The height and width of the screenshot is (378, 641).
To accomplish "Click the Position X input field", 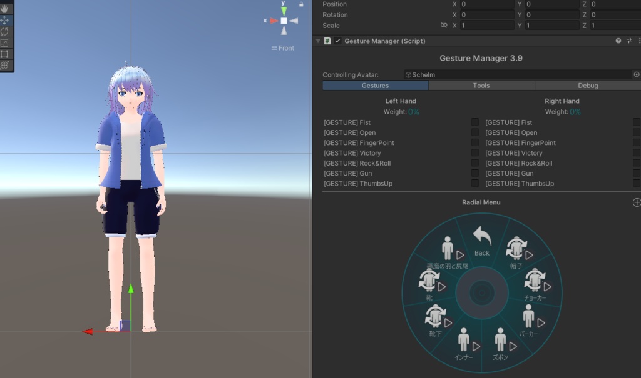I will point(487,4).
